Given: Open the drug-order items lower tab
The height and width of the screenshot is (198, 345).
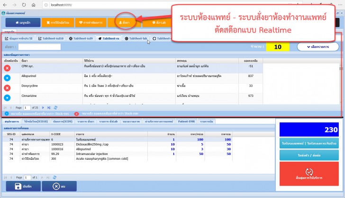Looking at the screenshot, I should pyautogui.click(x=86, y=121).
